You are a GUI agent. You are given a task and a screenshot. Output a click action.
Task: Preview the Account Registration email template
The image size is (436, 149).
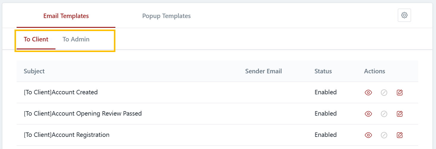click(368, 135)
